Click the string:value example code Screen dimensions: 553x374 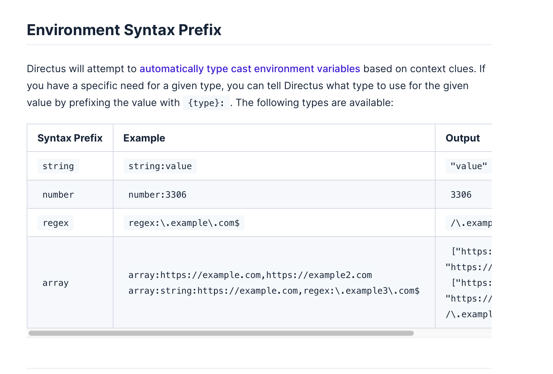click(160, 166)
